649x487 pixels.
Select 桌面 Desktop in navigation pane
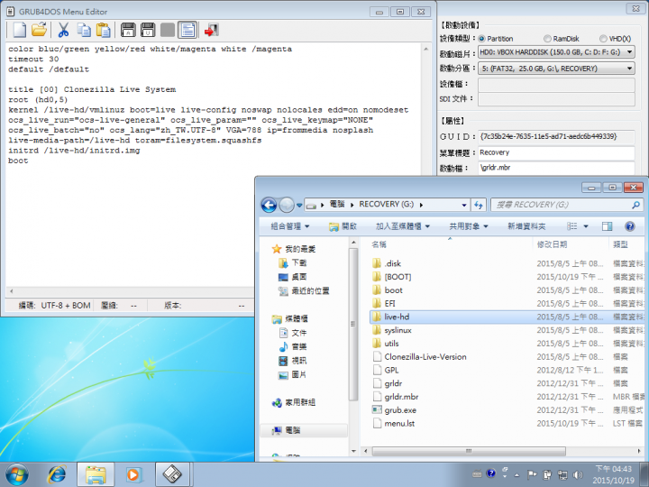point(293,277)
